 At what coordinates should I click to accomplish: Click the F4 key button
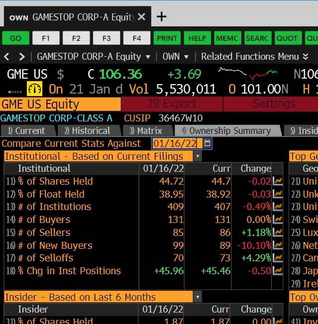coord(137,38)
